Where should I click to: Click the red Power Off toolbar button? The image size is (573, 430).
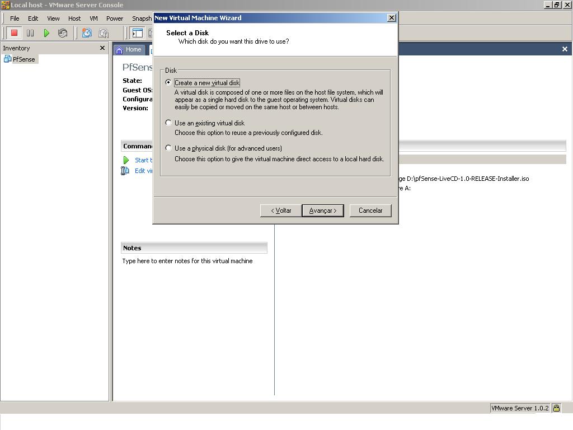point(14,33)
